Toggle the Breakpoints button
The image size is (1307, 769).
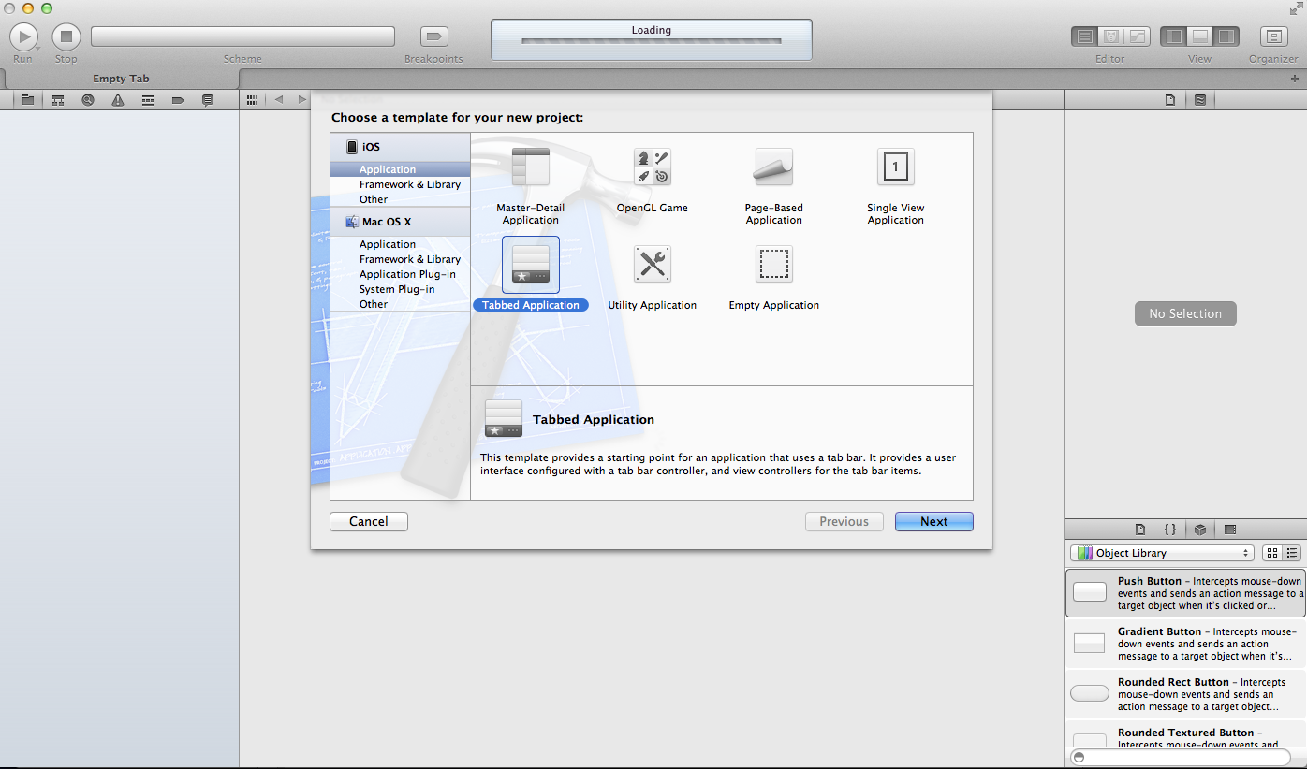433,36
